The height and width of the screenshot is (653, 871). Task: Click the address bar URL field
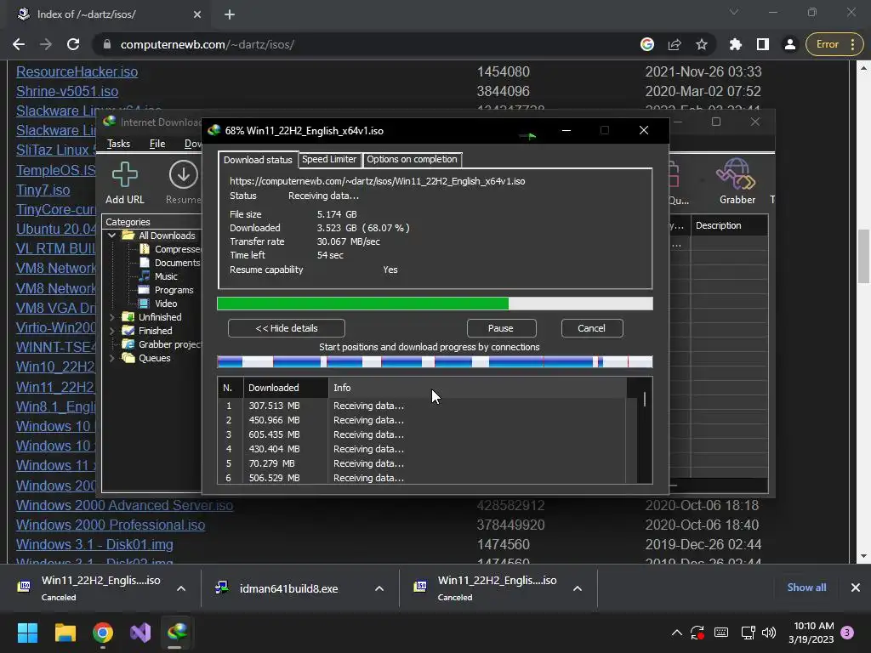[x=367, y=44]
